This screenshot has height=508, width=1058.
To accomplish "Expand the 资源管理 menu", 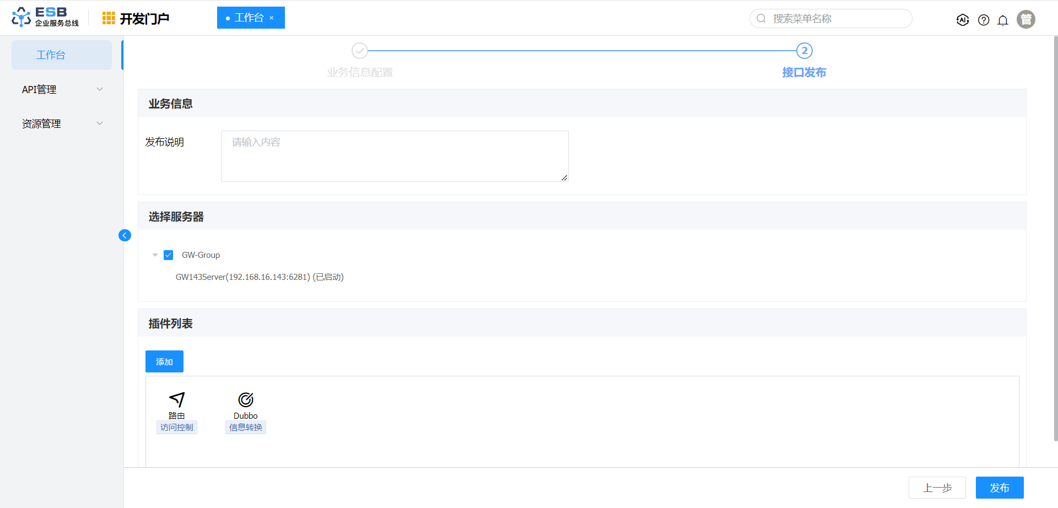I will 62,123.
